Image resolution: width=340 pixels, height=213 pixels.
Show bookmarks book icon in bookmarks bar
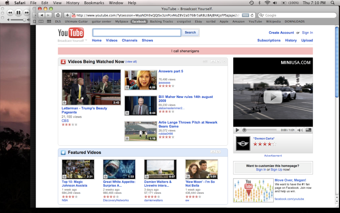(41, 22)
